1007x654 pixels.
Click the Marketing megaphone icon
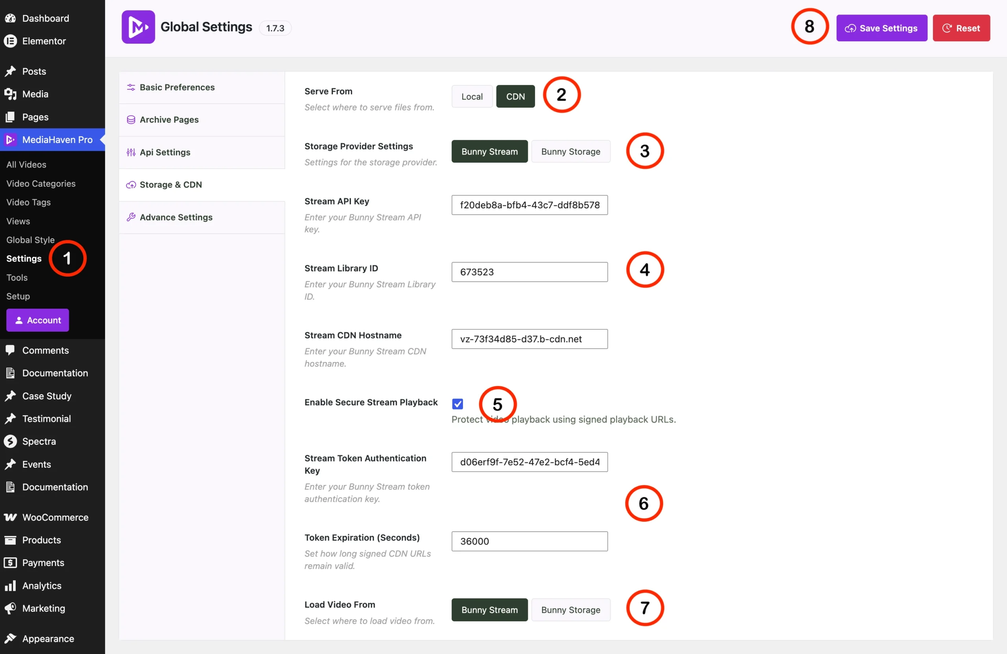click(x=10, y=608)
